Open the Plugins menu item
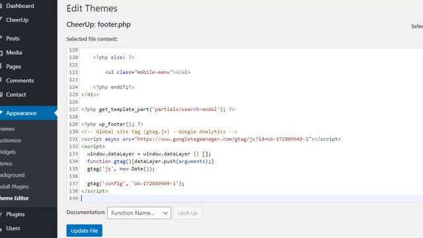This screenshot has width=423, height=238. pyautogui.click(x=15, y=214)
